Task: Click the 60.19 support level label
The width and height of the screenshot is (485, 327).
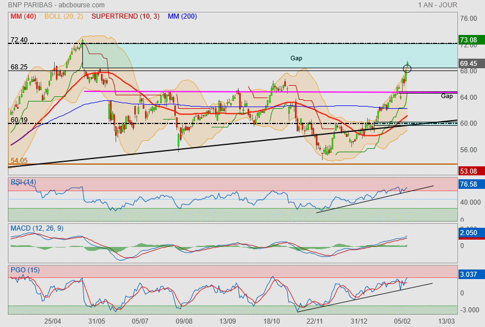Action: pyautogui.click(x=19, y=120)
